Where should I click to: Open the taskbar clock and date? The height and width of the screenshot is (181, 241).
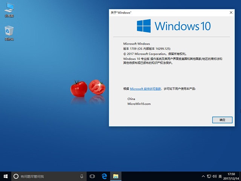(230, 176)
